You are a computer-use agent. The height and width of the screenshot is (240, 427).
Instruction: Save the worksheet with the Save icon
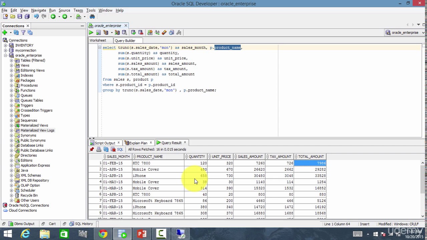[20, 16]
